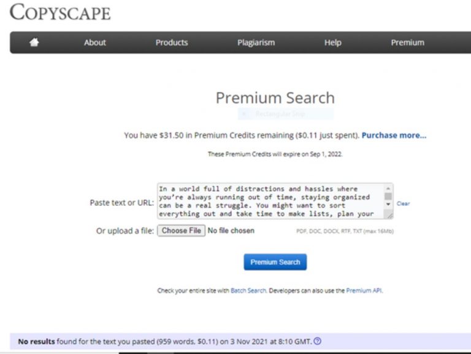Open the Batch Search link
This screenshot has height=354, width=471.
(x=248, y=290)
